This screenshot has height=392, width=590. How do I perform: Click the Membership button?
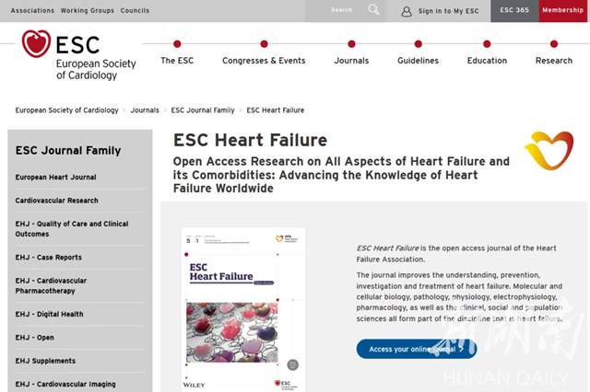(562, 10)
